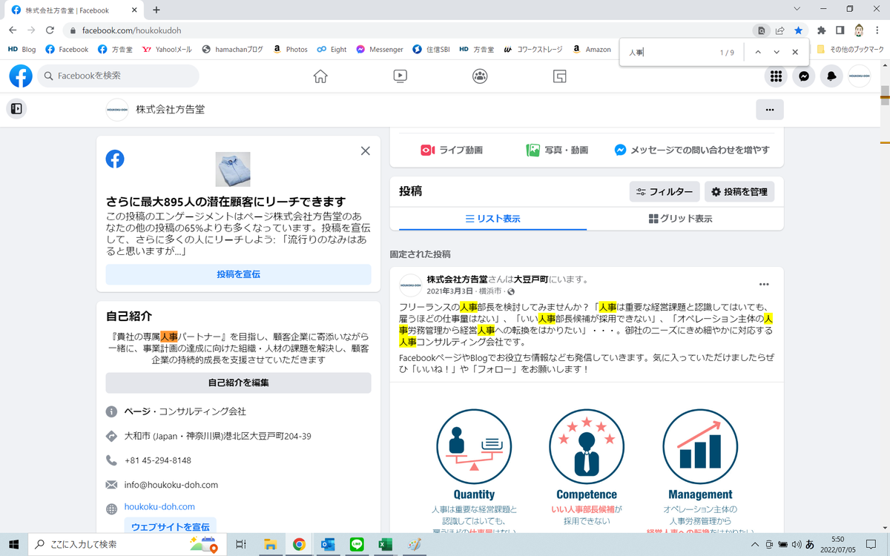Open the Messenger icon in Facebook header
The width and height of the screenshot is (890, 556).
pyautogui.click(x=804, y=76)
